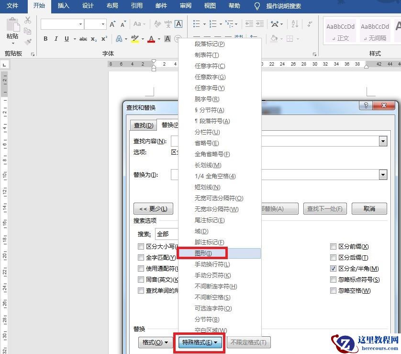Click the increase indent icon
401x354 pixels.
(x=259, y=24)
